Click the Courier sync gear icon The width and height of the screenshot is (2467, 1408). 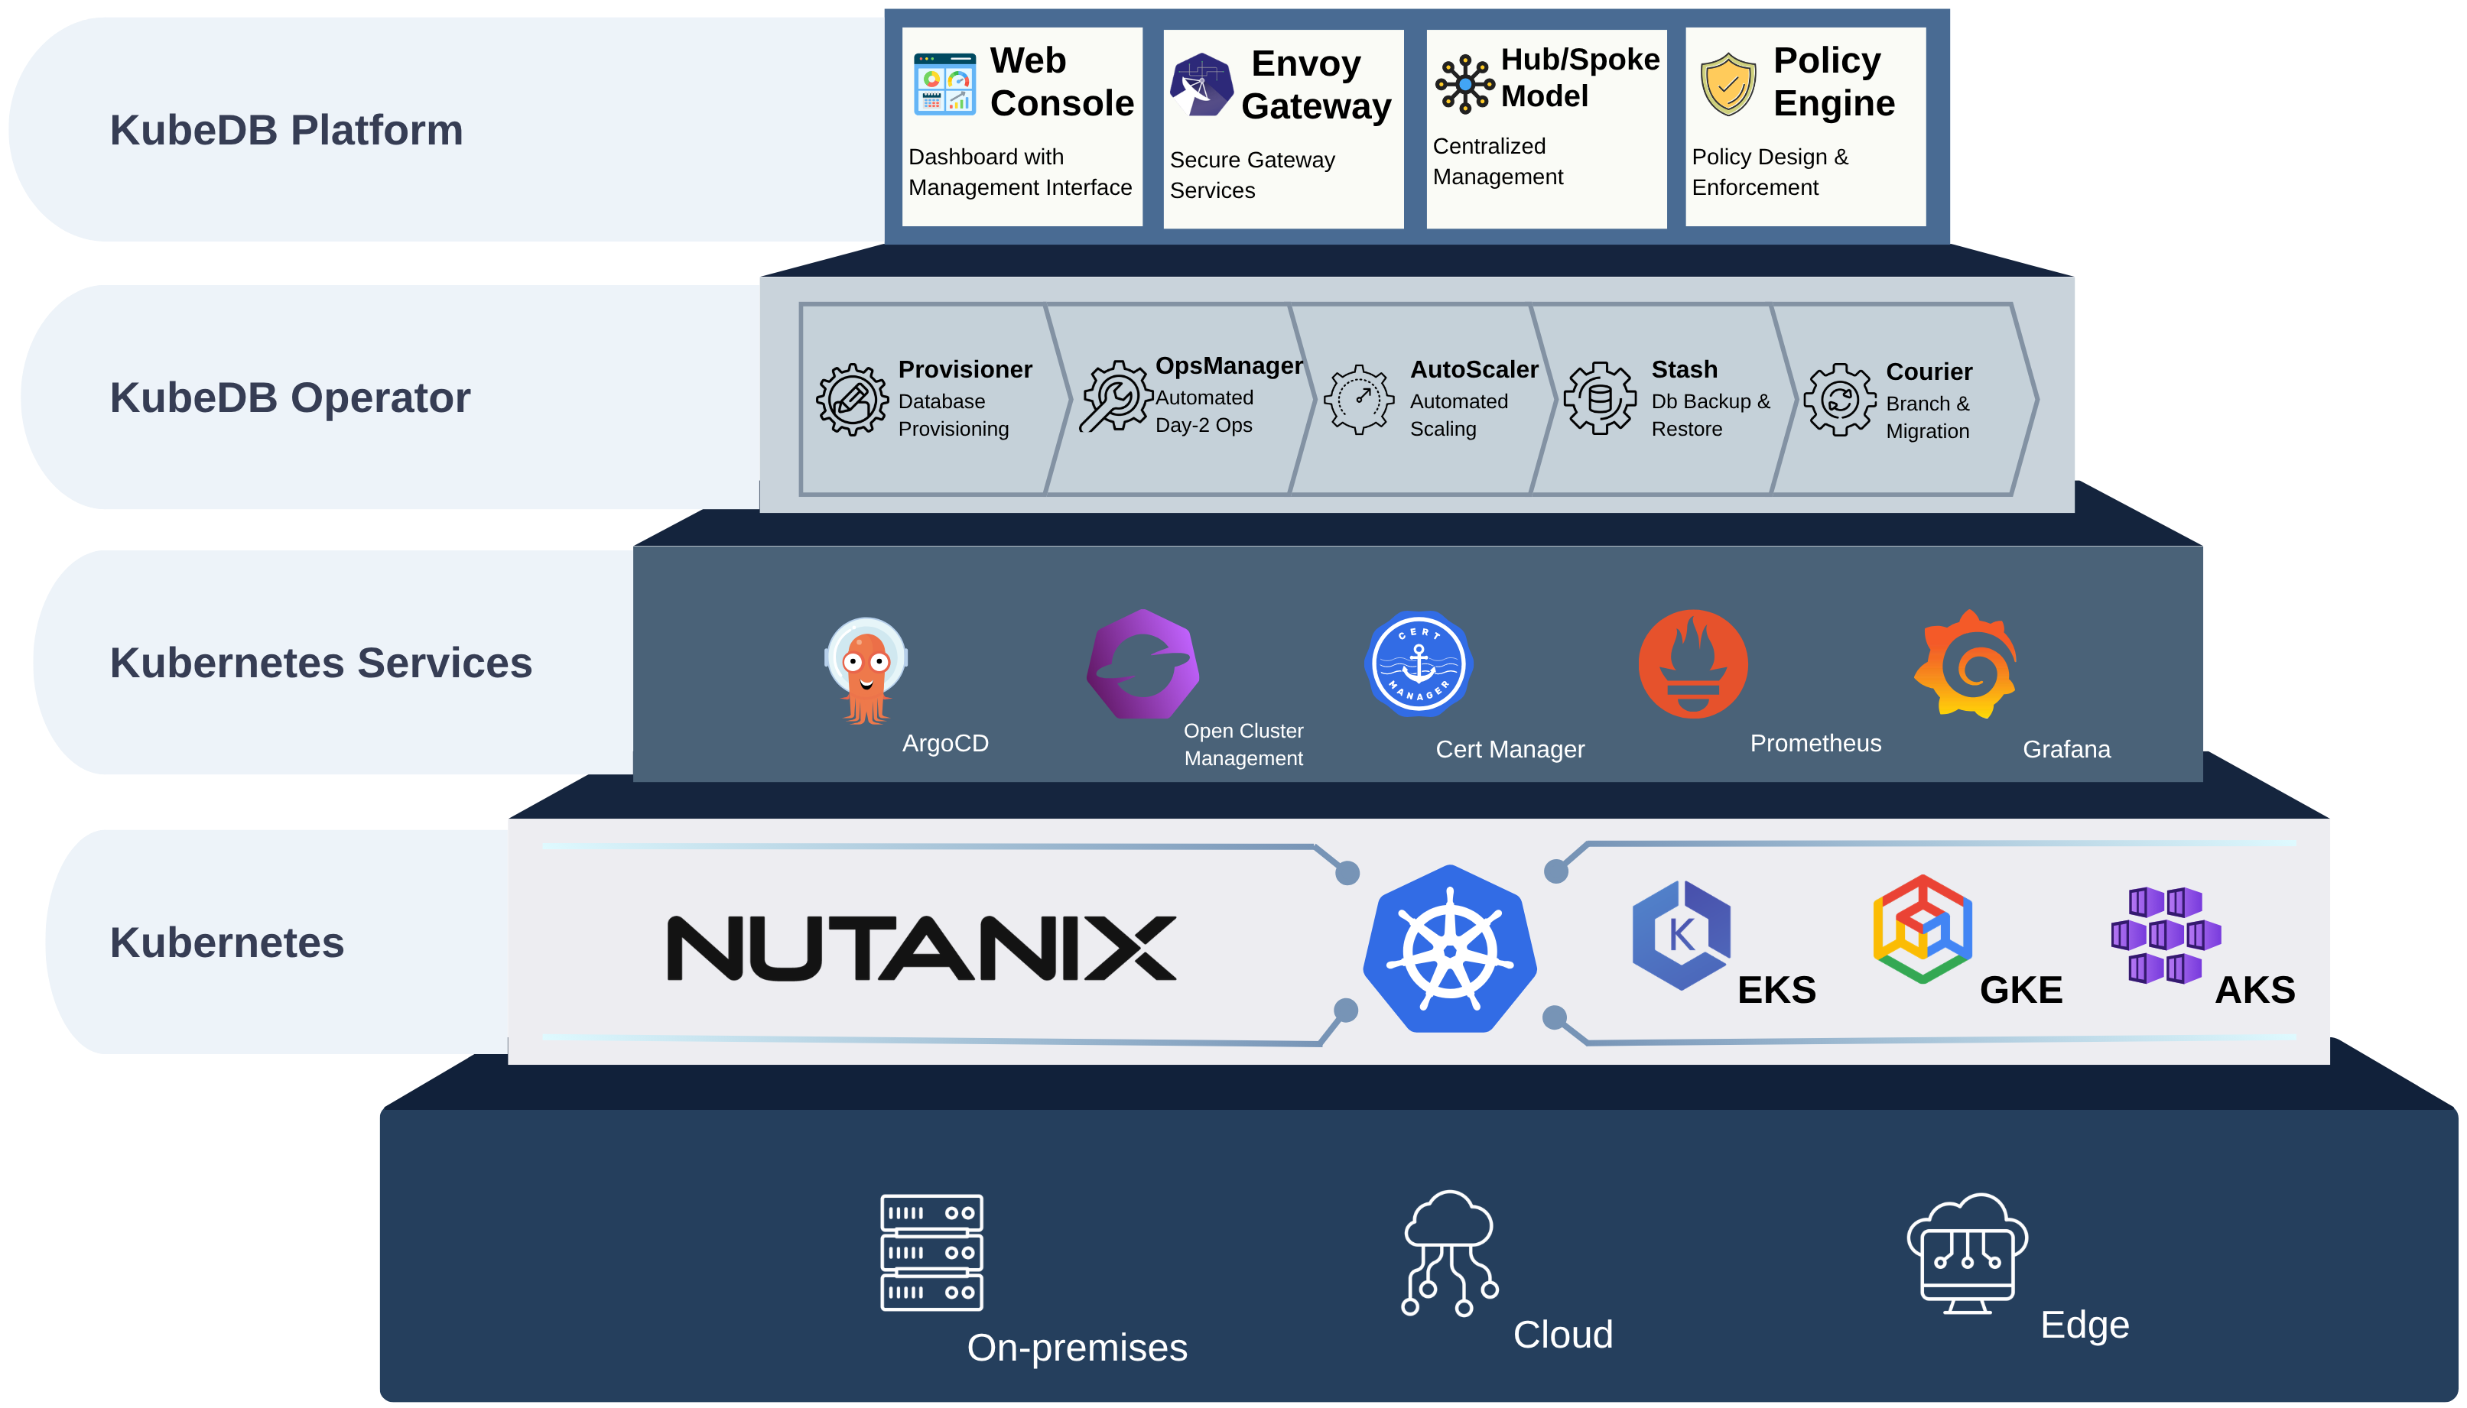point(1839,398)
